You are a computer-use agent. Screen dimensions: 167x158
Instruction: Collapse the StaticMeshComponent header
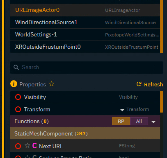[x=85, y=133]
